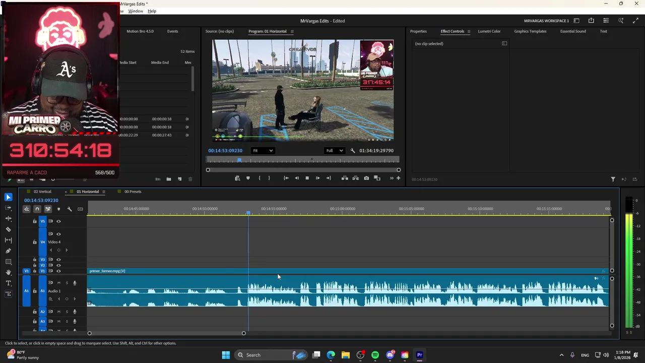Open the Window menu
This screenshot has height=363, width=645.
pos(136,11)
